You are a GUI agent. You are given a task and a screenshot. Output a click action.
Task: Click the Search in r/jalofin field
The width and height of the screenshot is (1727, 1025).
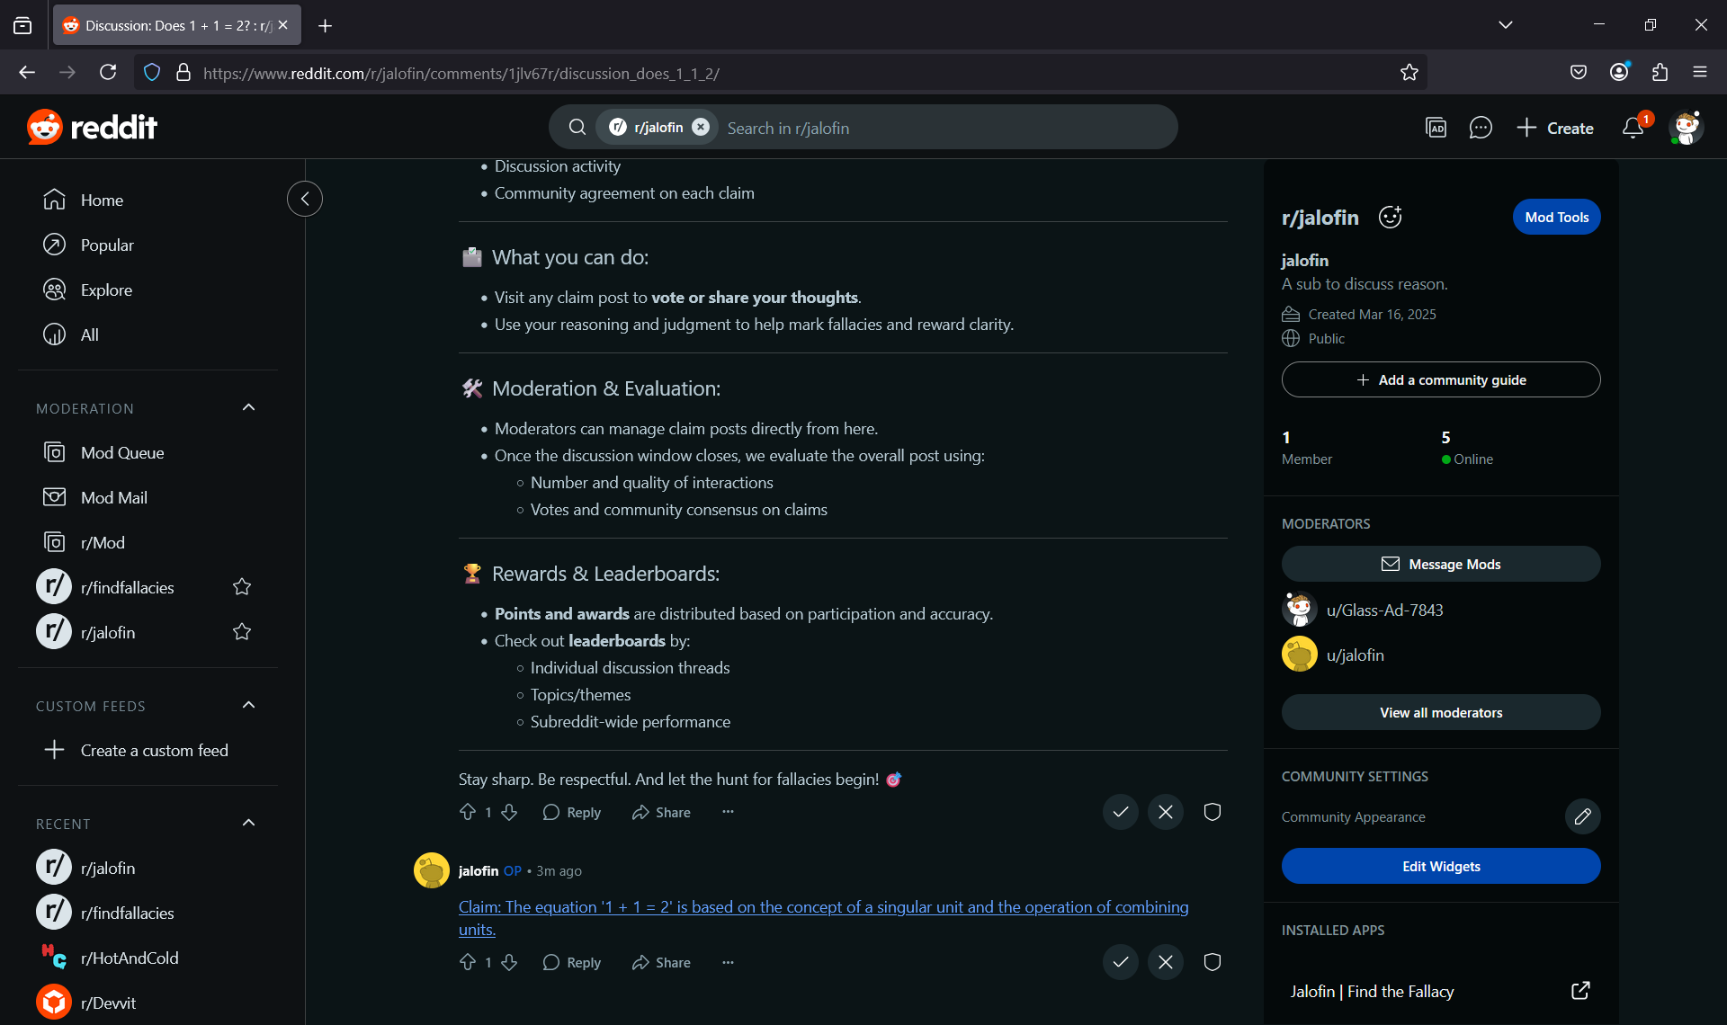(944, 128)
